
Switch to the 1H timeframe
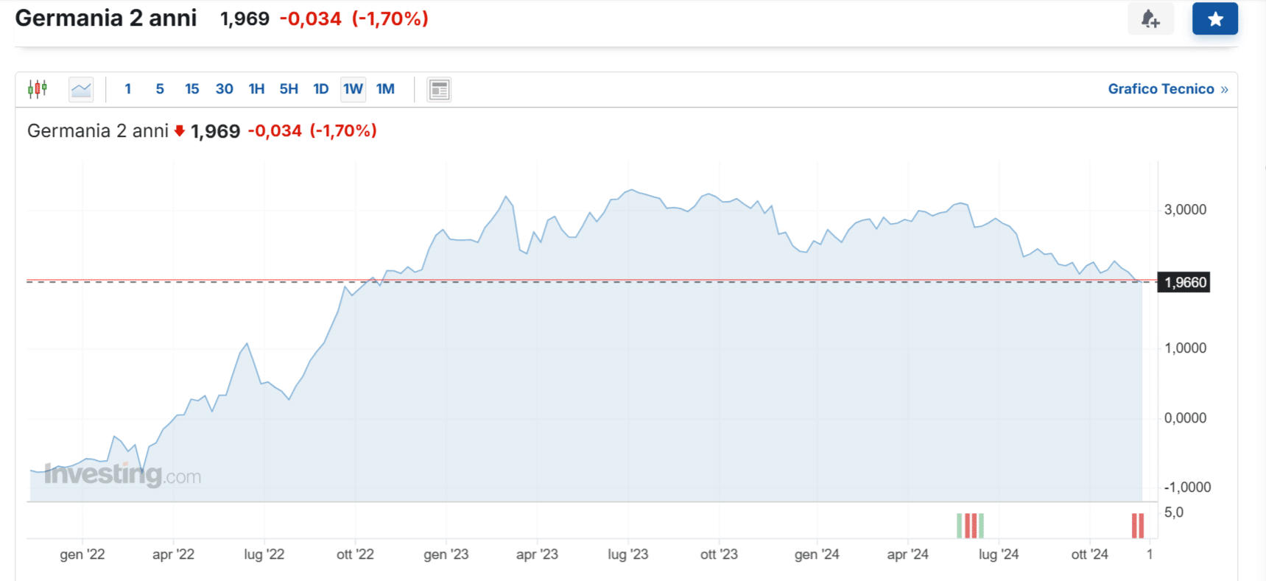point(256,89)
